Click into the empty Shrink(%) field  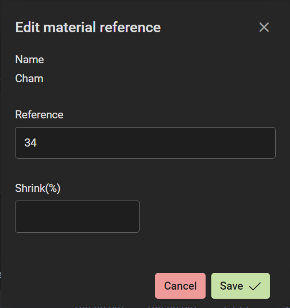point(77,217)
